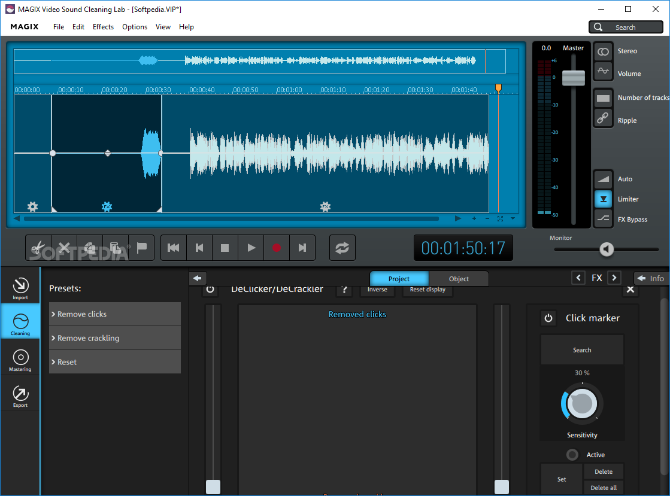Open the DeClicker help question mark
Image resolution: width=670 pixels, height=496 pixels.
344,290
